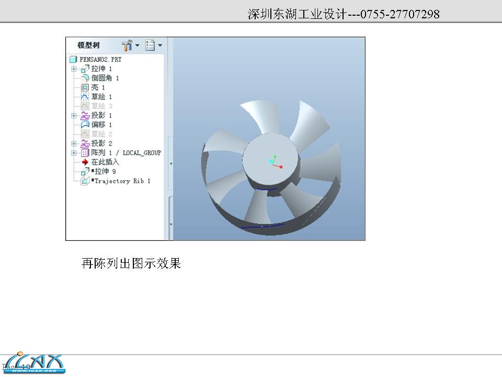The height and width of the screenshot is (377, 502).
Task: Open dropdown arrow beside the settings tool icon
Action: click(x=138, y=45)
